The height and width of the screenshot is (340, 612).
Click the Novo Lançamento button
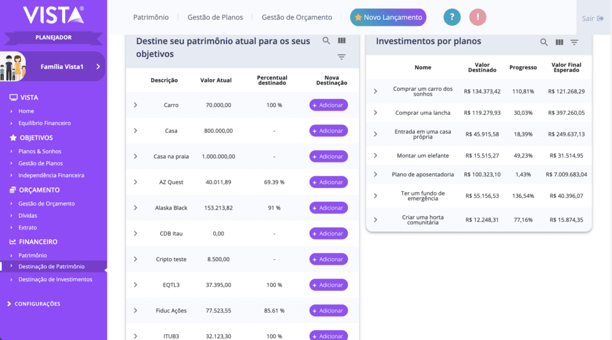(x=388, y=17)
